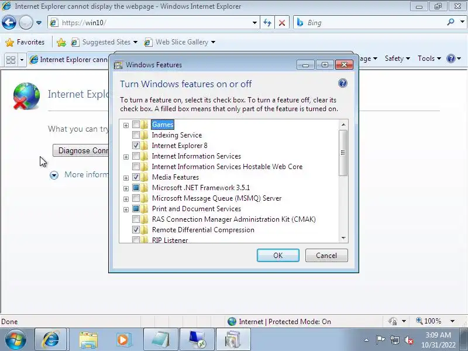Click the Windows Features help icon
Viewport: 468px width, 351px height.
[343, 83]
